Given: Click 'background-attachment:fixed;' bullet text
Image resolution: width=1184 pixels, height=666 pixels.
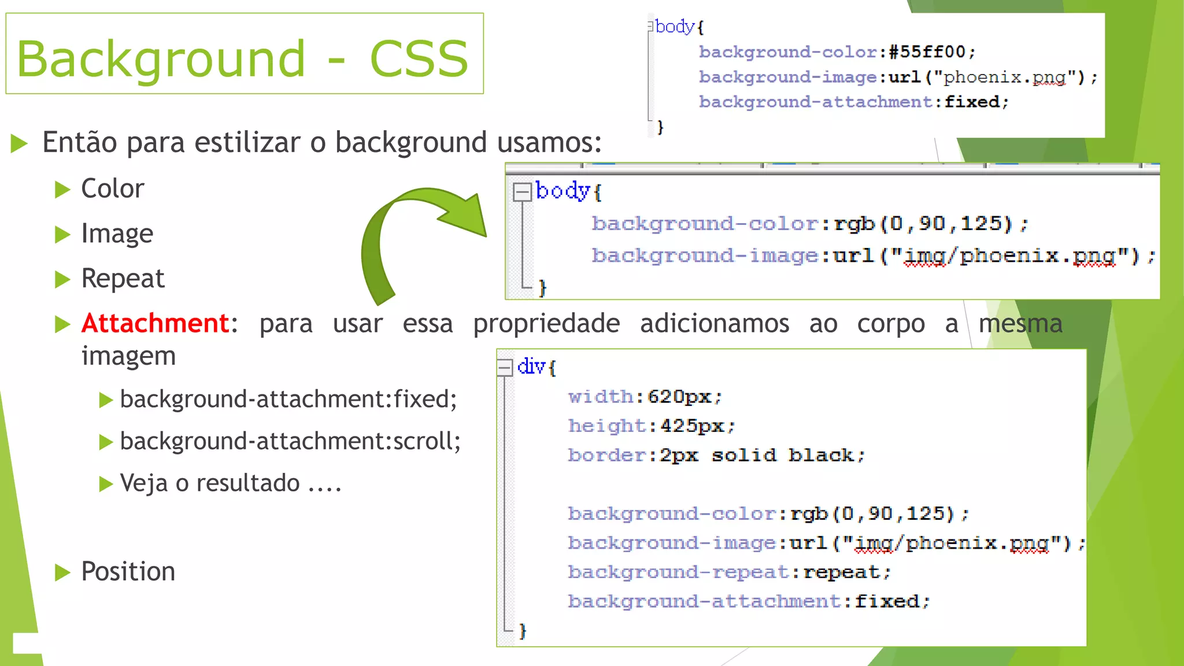Looking at the screenshot, I should click(288, 399).
